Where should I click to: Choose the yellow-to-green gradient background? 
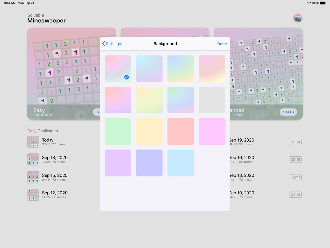tap(149, 100)
